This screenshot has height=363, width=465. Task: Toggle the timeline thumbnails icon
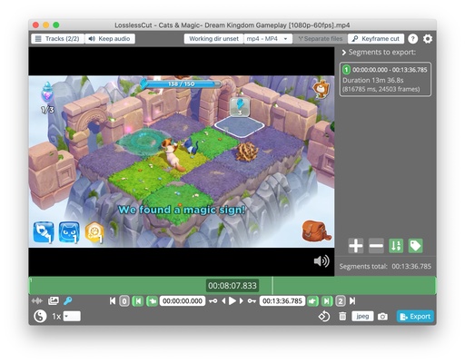click(54, 300)
